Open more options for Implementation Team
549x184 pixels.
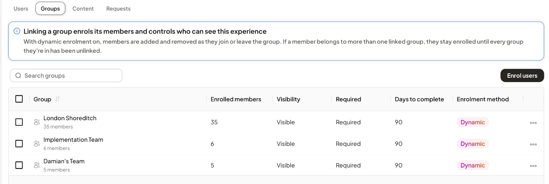[533, 144]
